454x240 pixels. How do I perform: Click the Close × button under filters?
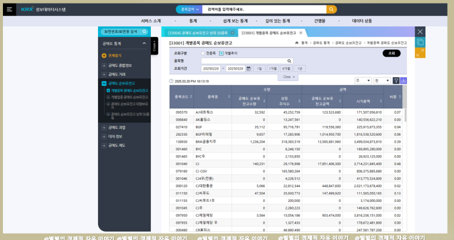point(289,77)
